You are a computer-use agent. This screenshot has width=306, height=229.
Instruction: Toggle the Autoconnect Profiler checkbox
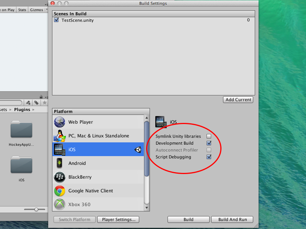209,150
